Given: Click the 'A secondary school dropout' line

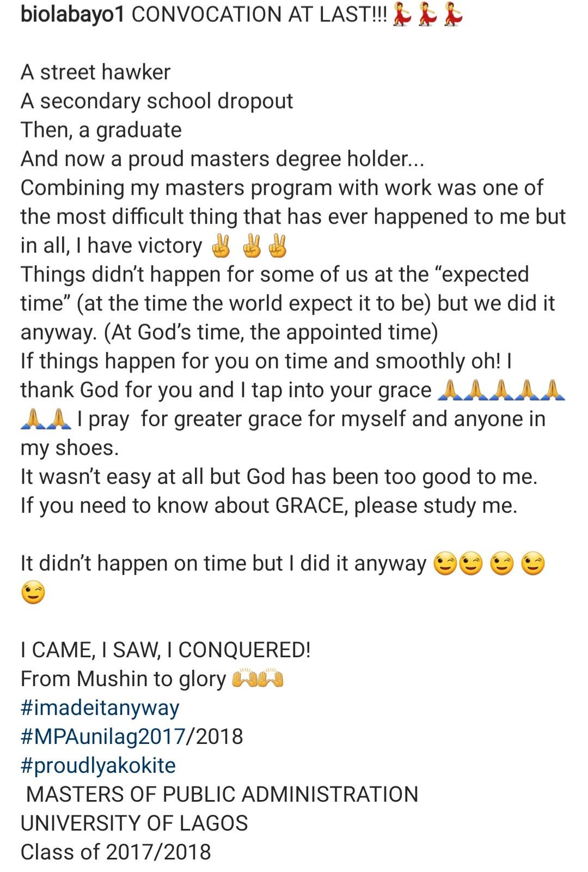Looking at the screenshot, I should click(x=157, y=101).
